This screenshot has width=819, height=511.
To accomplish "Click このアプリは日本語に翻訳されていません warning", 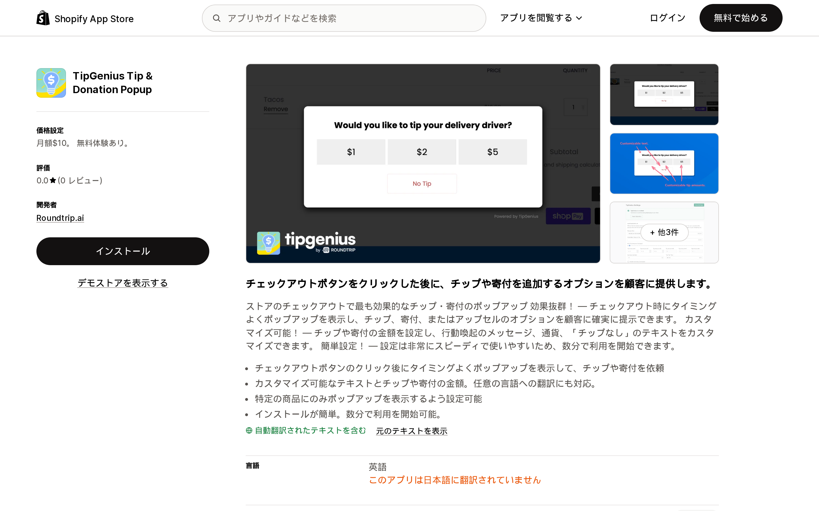I will pos(454,480).
